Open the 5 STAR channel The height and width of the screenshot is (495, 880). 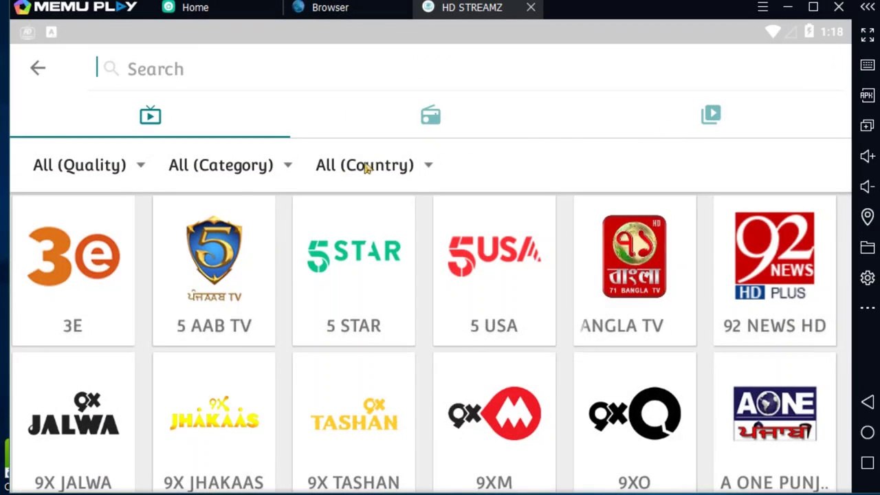353,270
